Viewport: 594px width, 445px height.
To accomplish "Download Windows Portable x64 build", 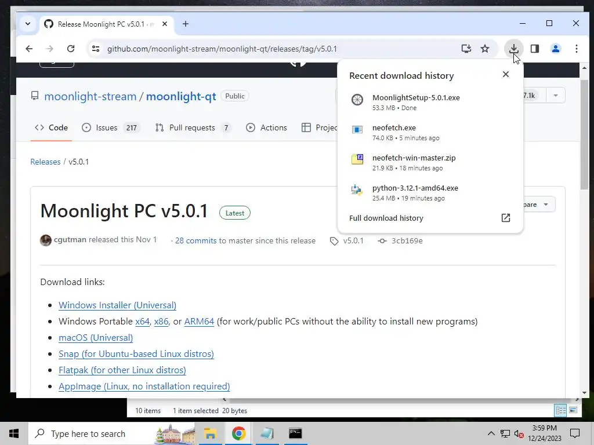I will [143, 321].
